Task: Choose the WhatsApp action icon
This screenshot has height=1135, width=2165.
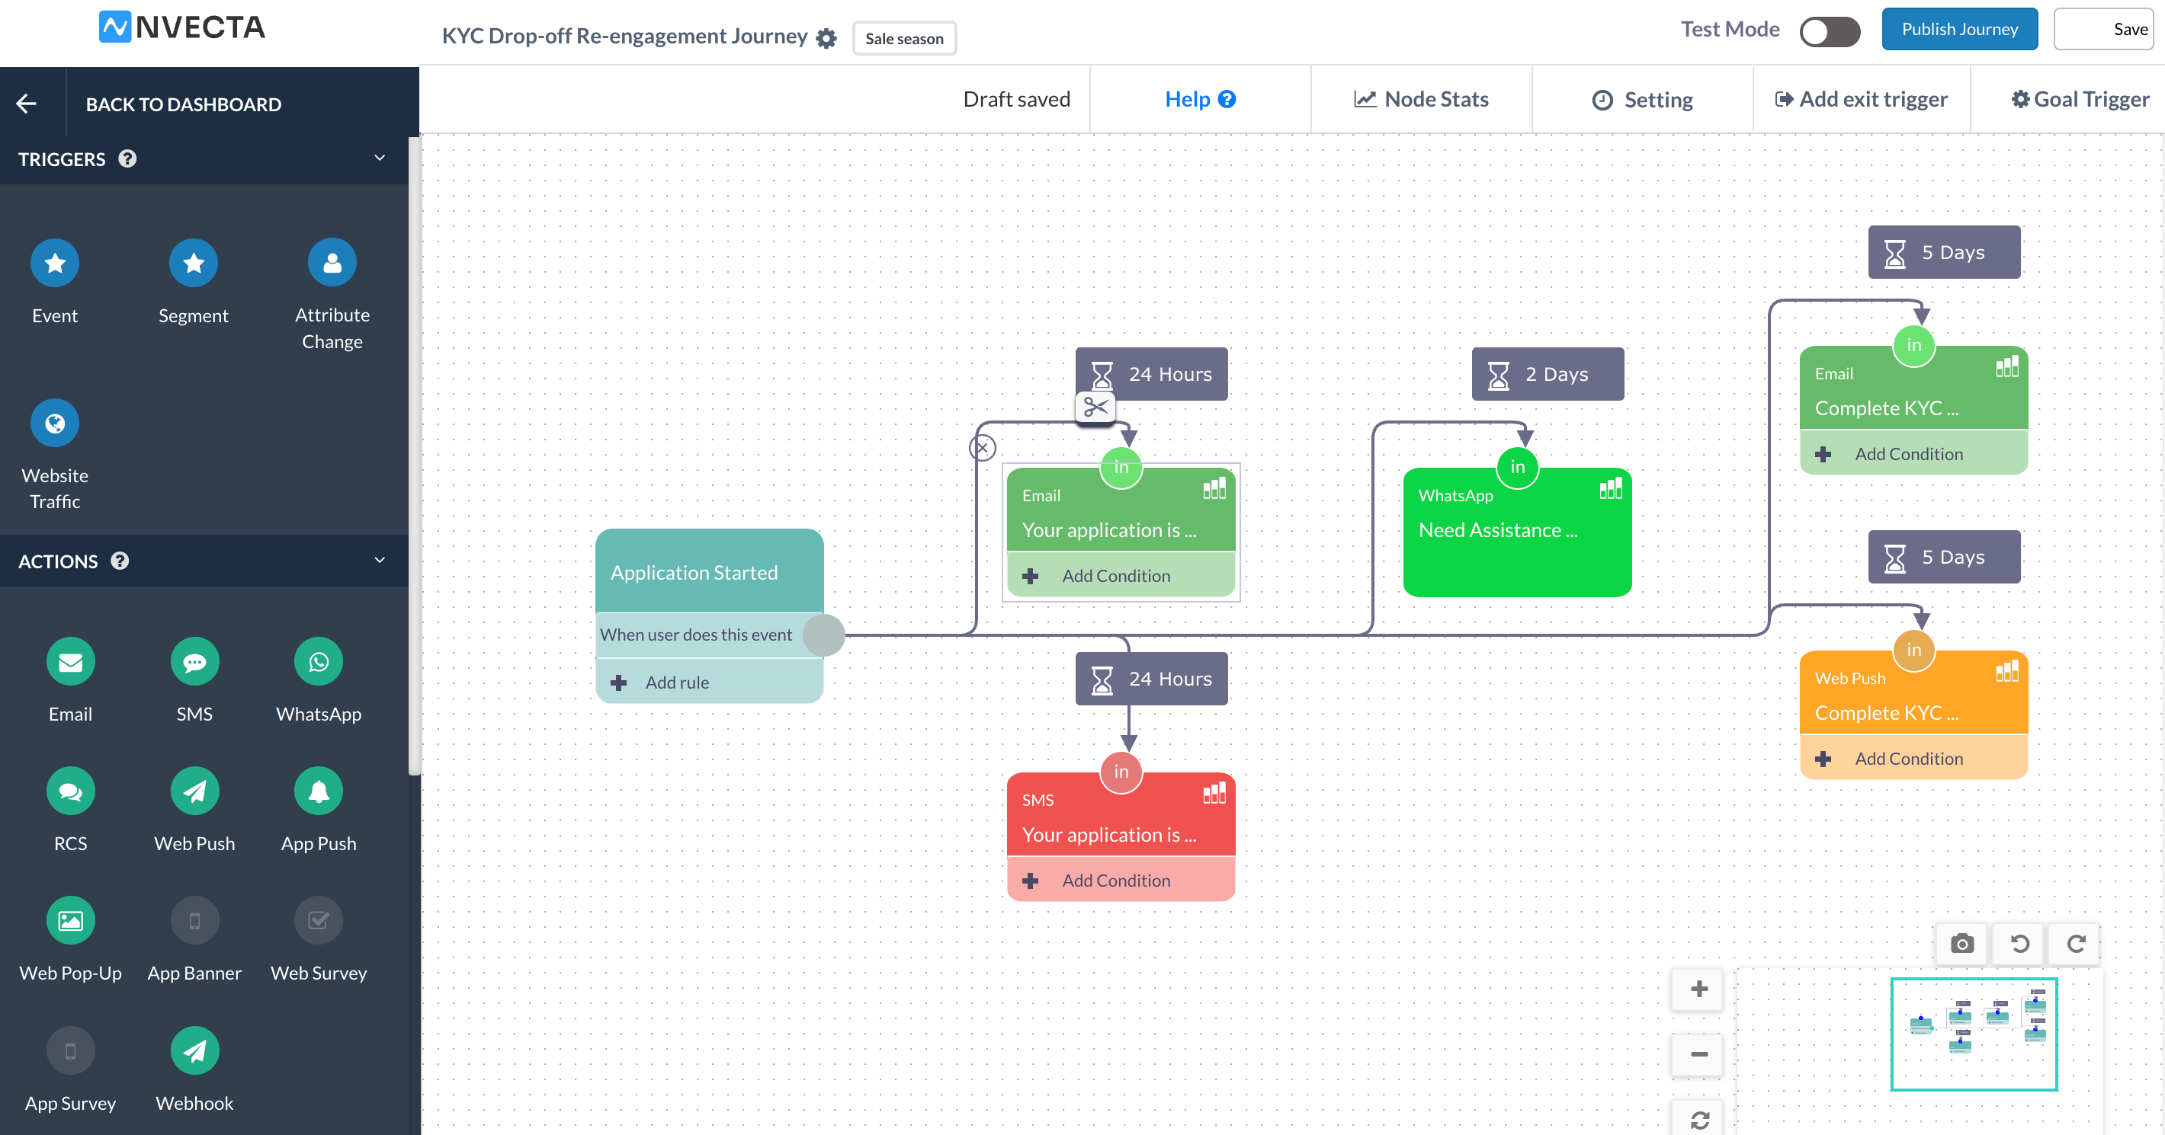Action: 319,662
